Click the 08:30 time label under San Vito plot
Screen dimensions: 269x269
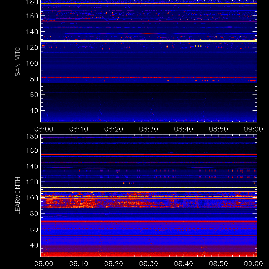[149, 129]
